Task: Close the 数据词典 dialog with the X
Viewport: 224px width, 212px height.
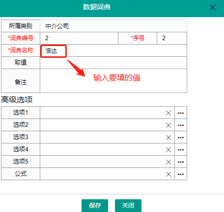Action: [213, 7]
